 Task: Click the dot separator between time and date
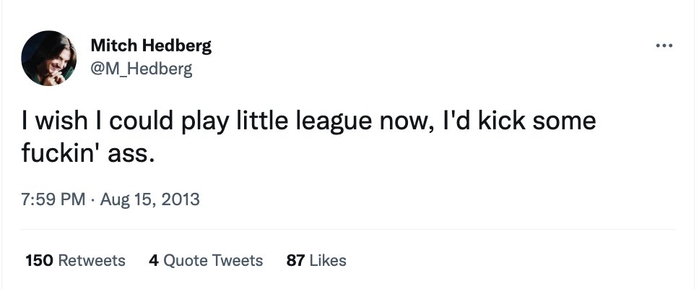point(92,199)
